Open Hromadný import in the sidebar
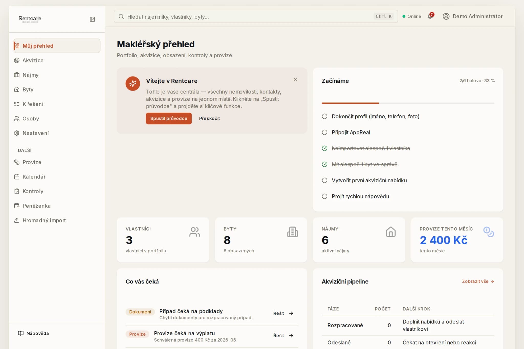 57,220
